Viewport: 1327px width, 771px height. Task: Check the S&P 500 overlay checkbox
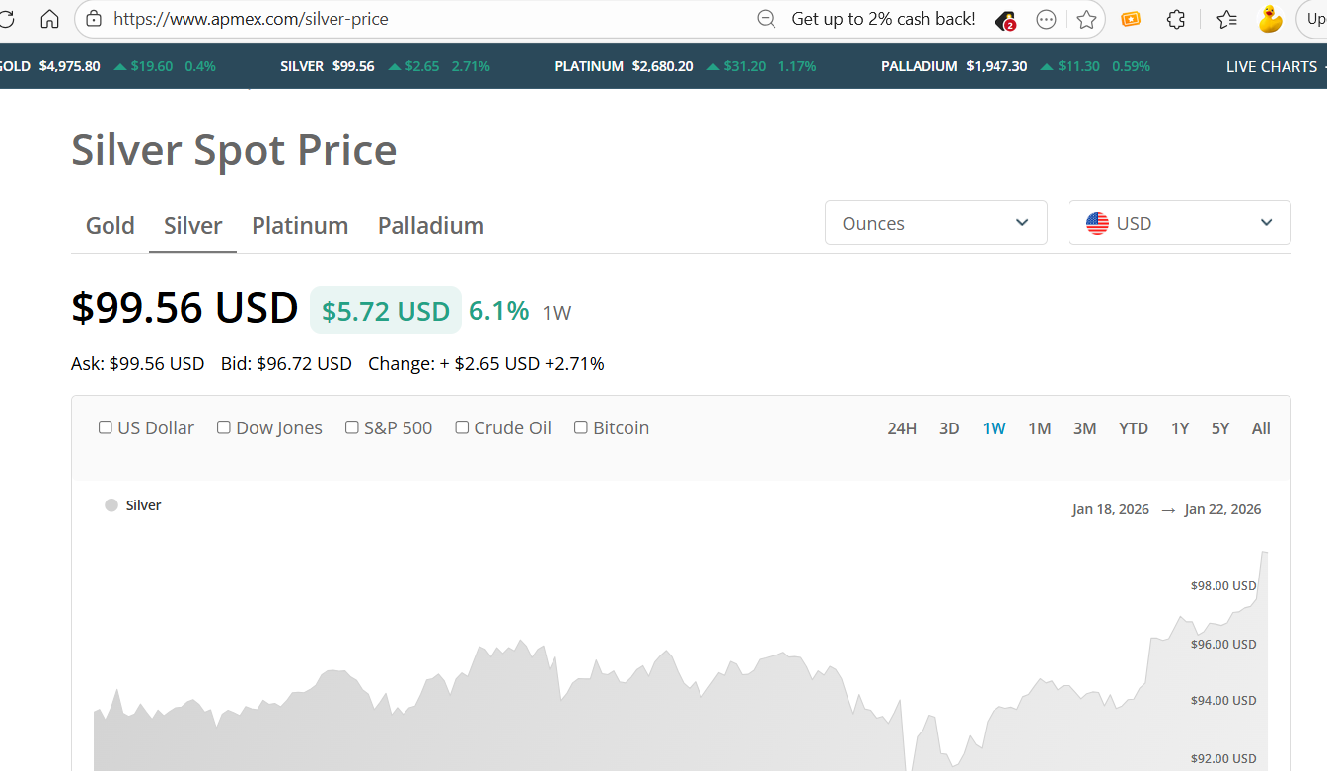click(352, 427)
